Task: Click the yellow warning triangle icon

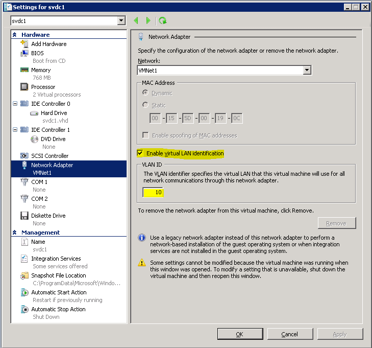Action: pos(142,263)
